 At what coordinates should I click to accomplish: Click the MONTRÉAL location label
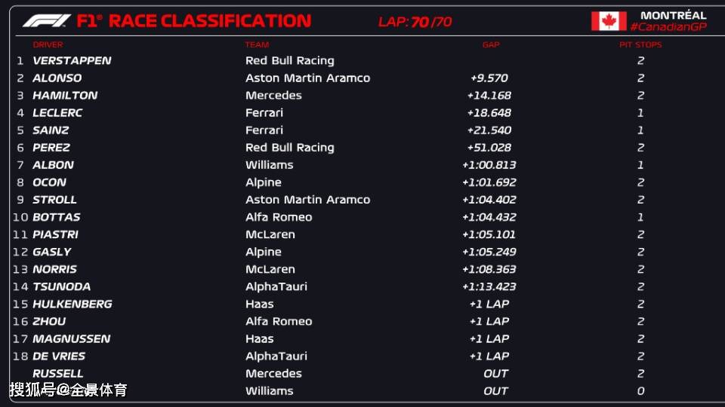pos(673,15)
